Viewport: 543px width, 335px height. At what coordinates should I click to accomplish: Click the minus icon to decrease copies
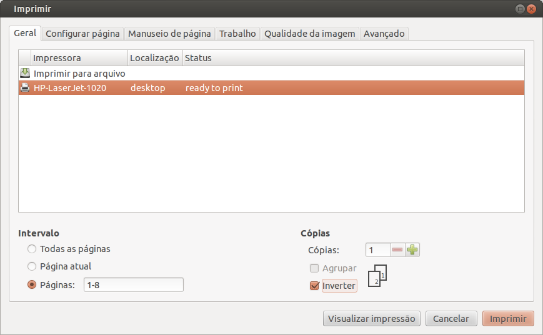397,250
